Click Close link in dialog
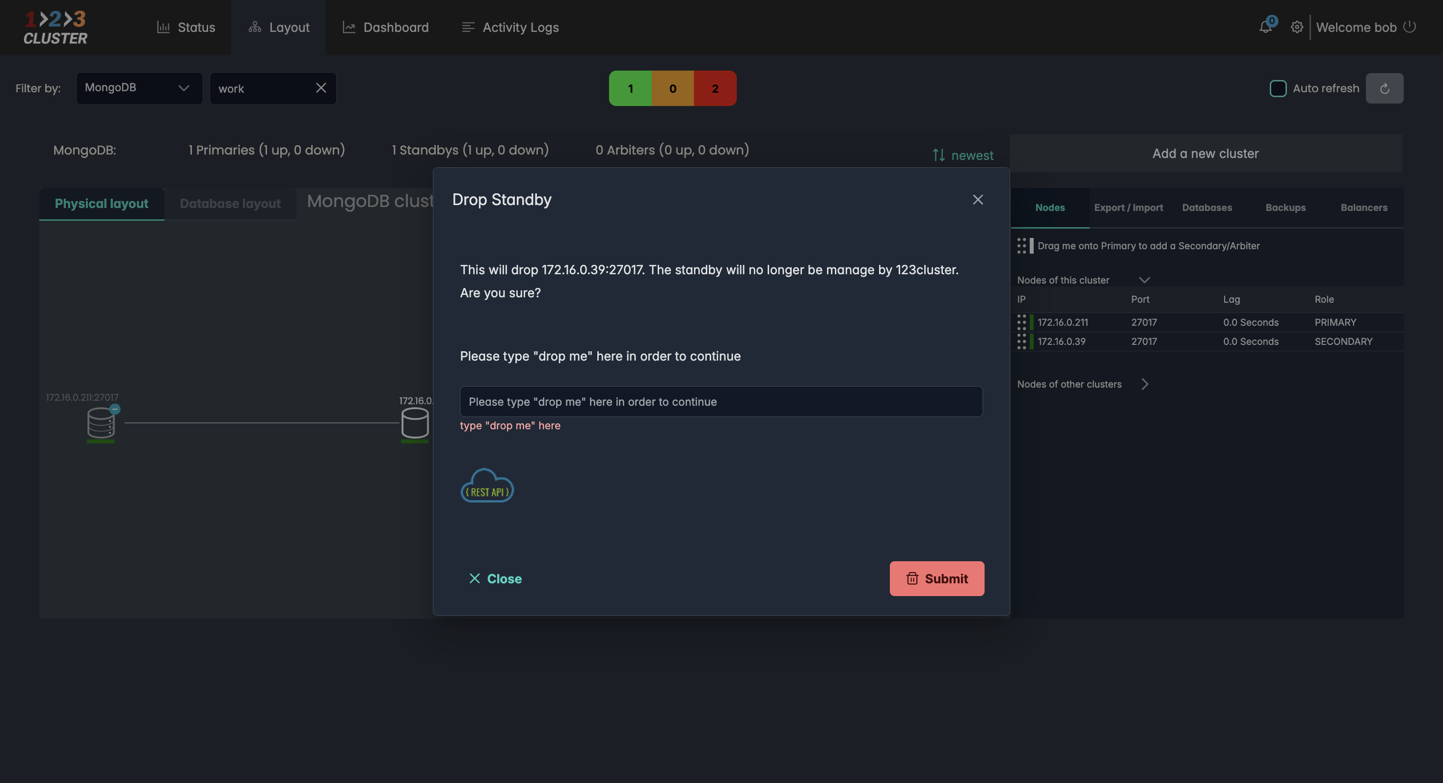 pyautogui.click(x=495, y=578)
